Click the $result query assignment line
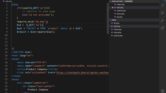 [x=36, y=32]
